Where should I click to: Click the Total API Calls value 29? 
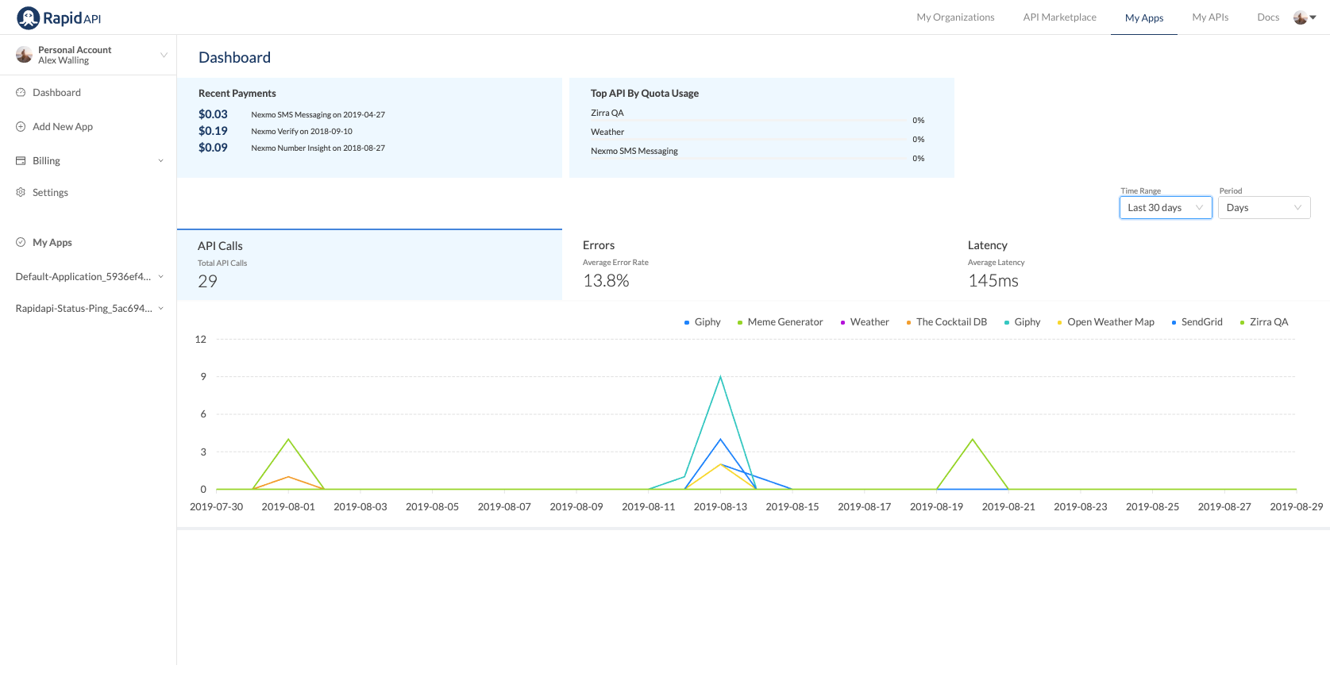[207, 282]
